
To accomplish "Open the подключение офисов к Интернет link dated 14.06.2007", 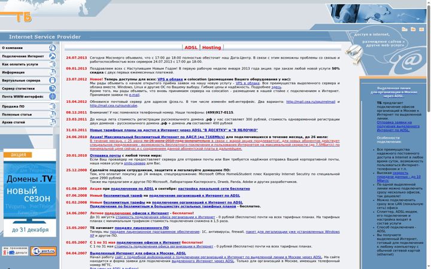I will 136,213.
